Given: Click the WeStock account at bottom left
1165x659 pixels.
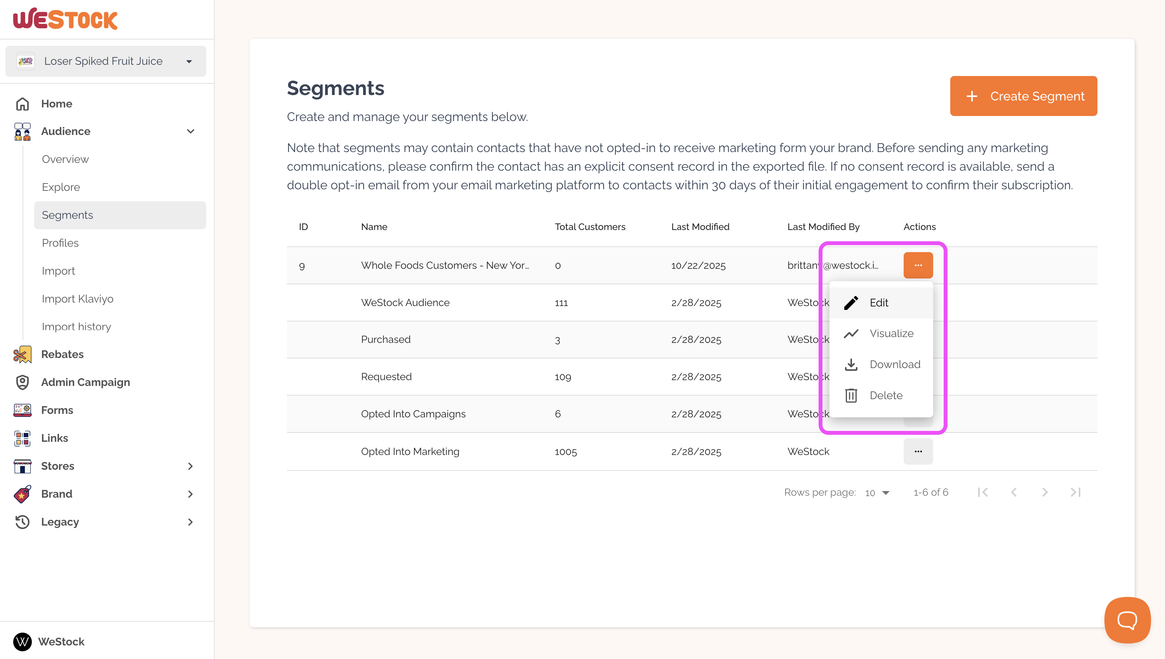Looking at the screenshot, I should pyautogui.click(x=49, y=641).
